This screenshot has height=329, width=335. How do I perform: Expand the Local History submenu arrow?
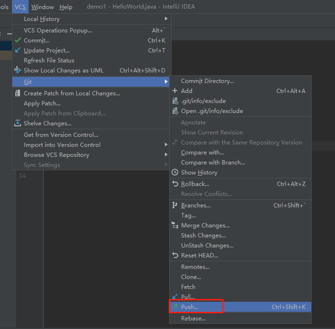166,19
